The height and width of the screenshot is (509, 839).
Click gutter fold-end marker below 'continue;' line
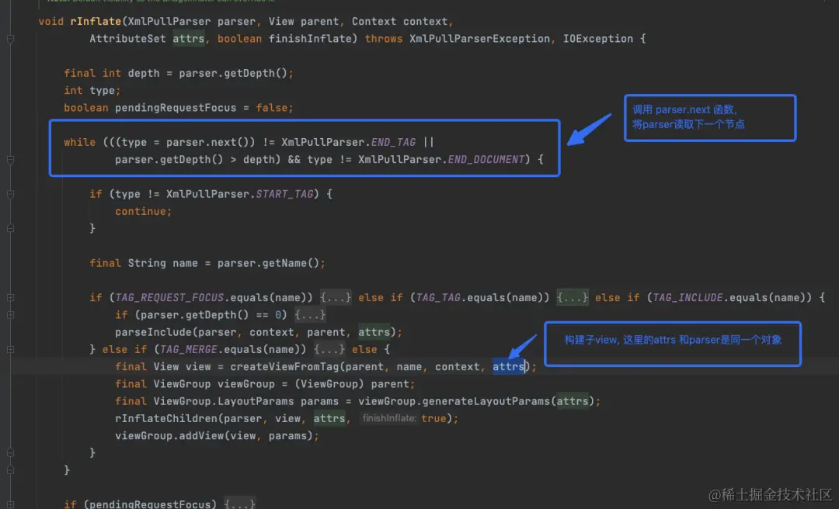click(10, 228)
